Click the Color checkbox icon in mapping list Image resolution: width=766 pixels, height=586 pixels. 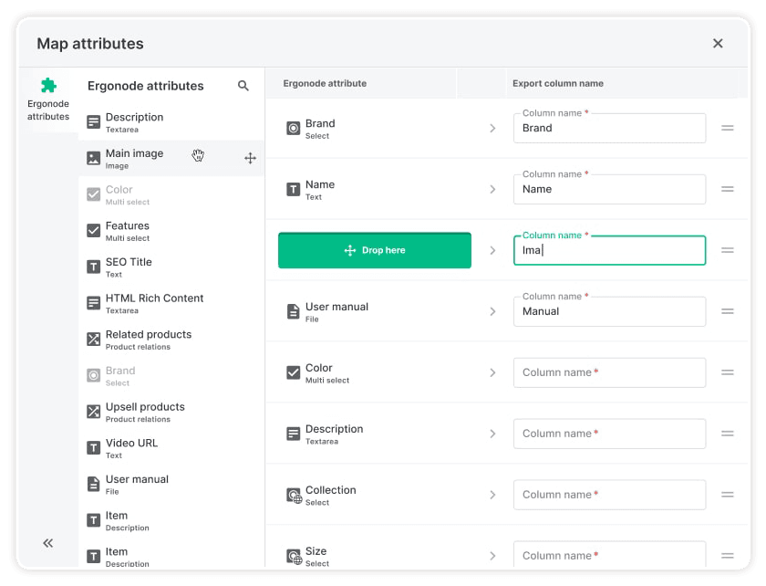coord(294,372)
